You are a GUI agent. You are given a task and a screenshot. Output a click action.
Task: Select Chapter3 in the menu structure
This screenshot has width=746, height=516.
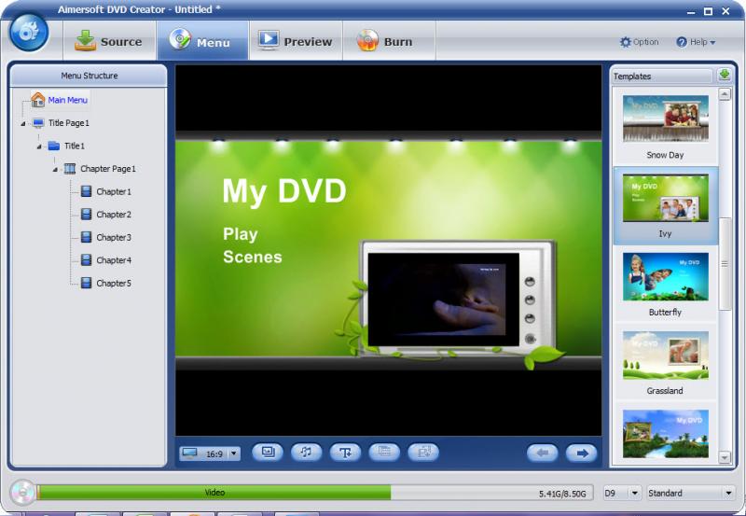coord(113,237)
